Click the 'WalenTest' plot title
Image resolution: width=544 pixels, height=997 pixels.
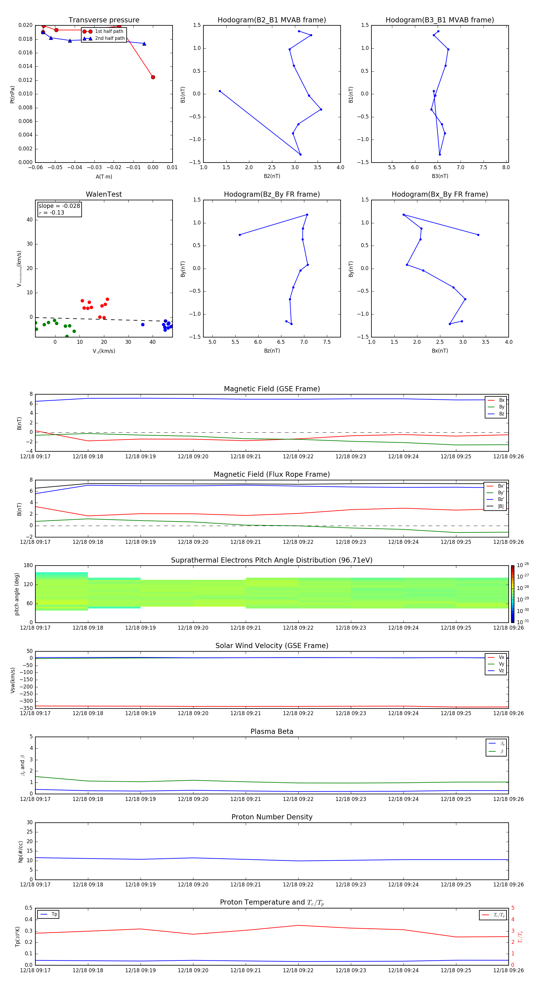(x=104, y=194)
